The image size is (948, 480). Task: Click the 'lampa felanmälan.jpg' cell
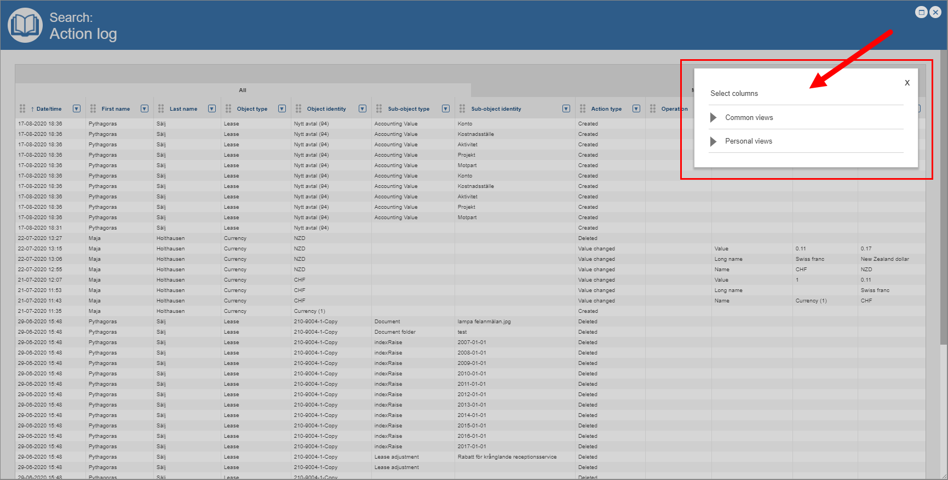coord(484,322)
